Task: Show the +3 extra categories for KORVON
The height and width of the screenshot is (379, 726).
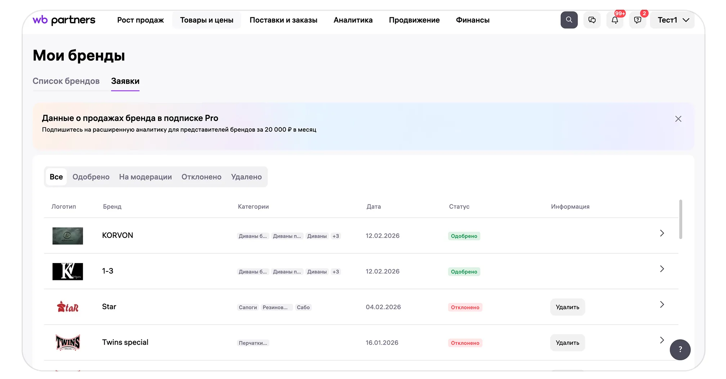Action: coord(336,236)
